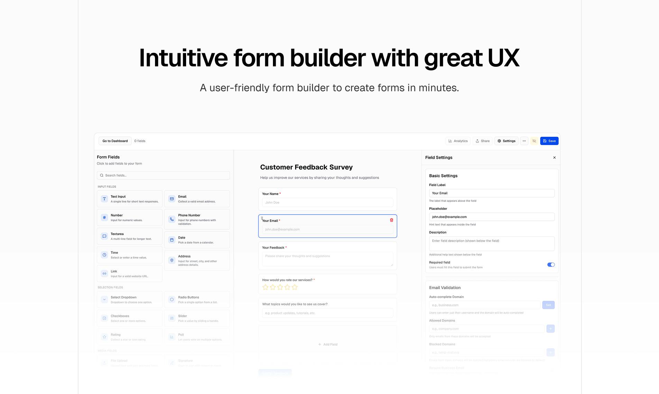Image resolution: width=659 pixels, height=394 pixels.
Task: Open the Analytics view
Action: 458,141
